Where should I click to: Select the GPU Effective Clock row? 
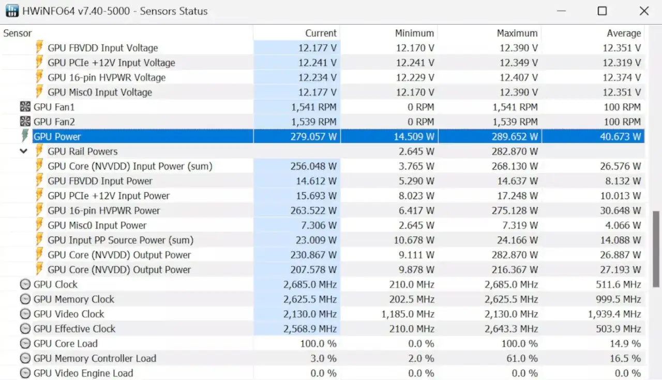322,329
